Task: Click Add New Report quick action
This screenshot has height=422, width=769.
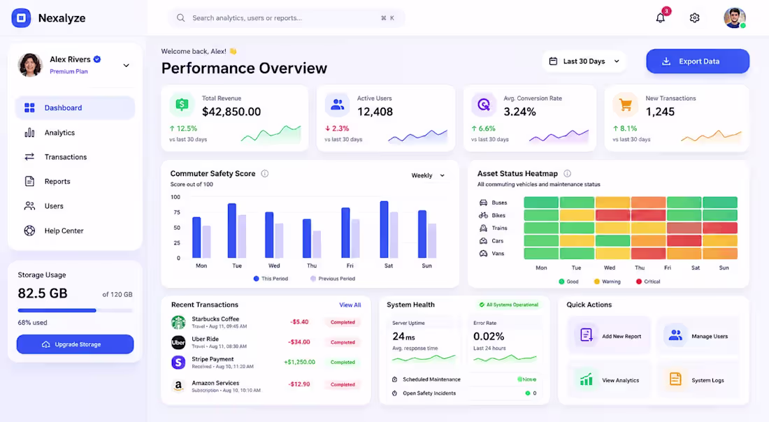Action: pyautogui.click(x=609, y=336)
